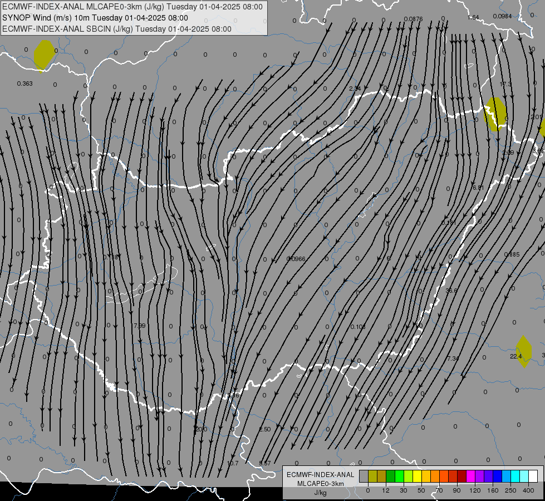Click the map value '10.7'
This screenshot has height=501, width=545.
point(233,464)
